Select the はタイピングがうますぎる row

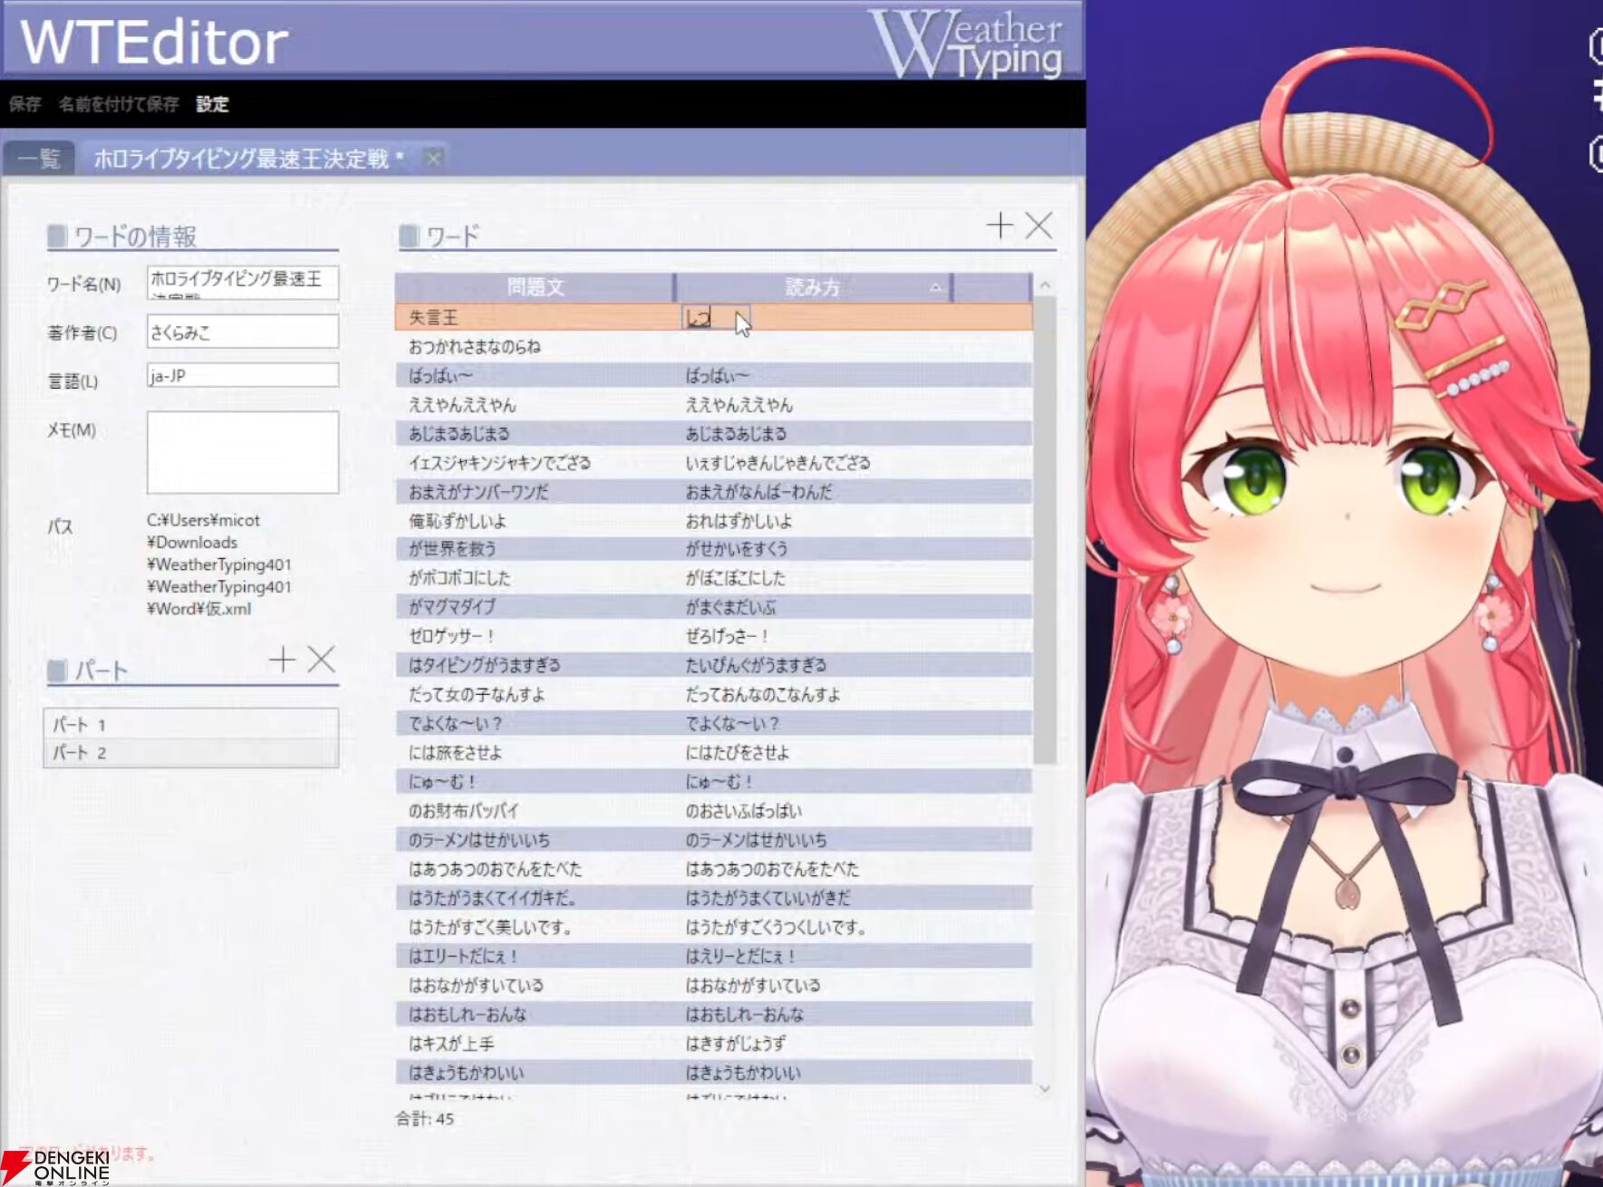(714, 665)
